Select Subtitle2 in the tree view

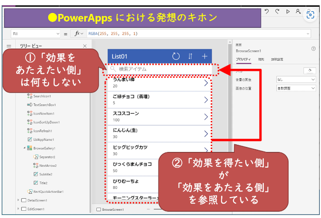[x=45, y=174]
